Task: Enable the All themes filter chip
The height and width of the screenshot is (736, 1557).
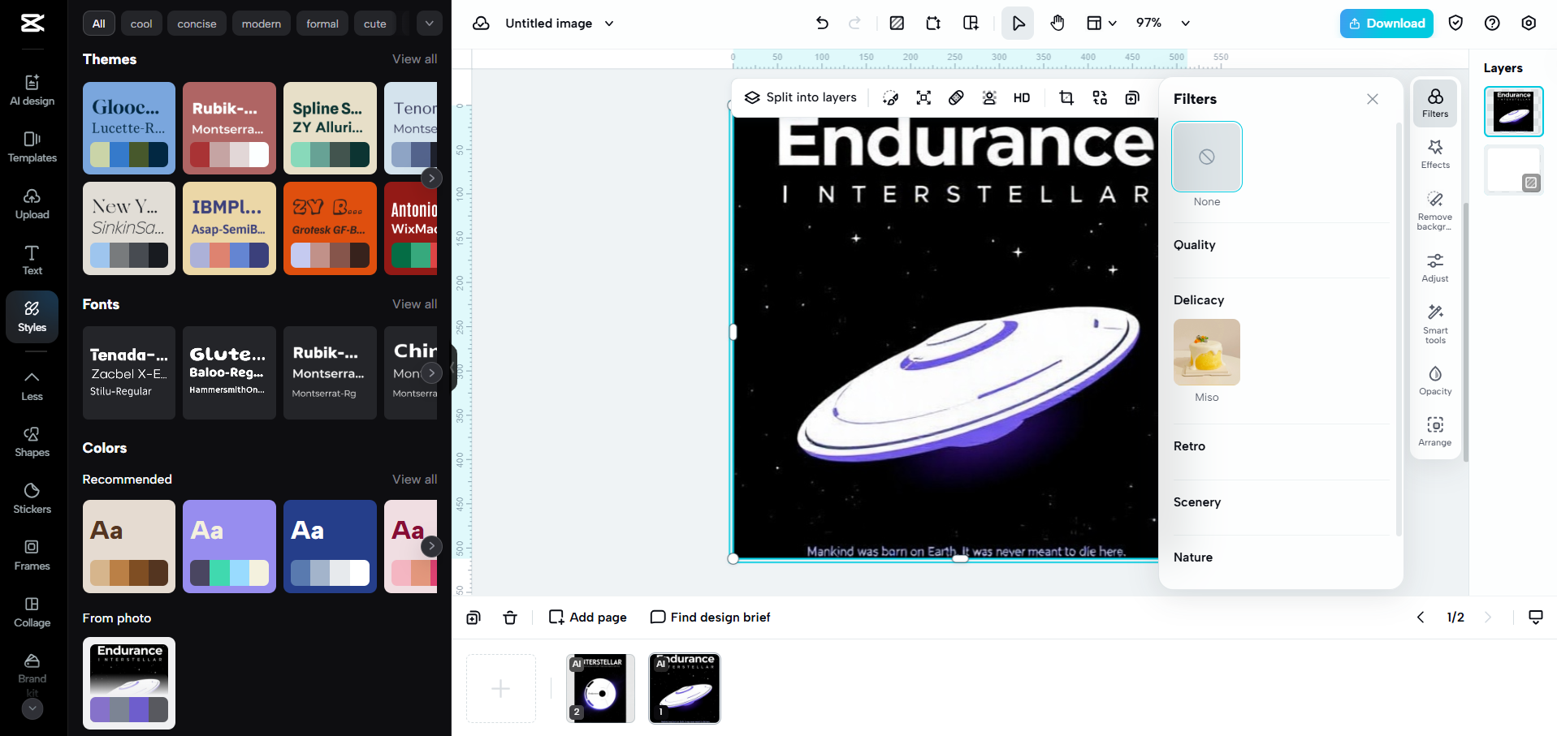Action: point(98,23)
